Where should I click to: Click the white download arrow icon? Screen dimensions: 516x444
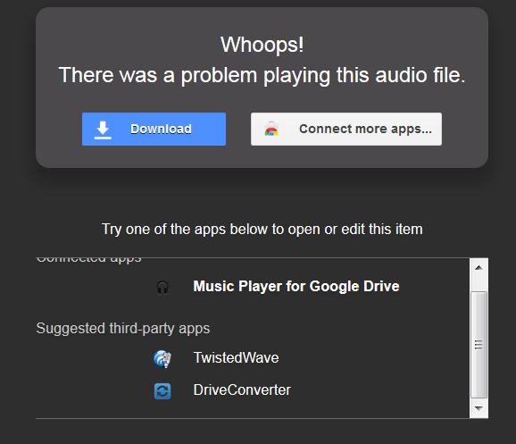point(103,130)
